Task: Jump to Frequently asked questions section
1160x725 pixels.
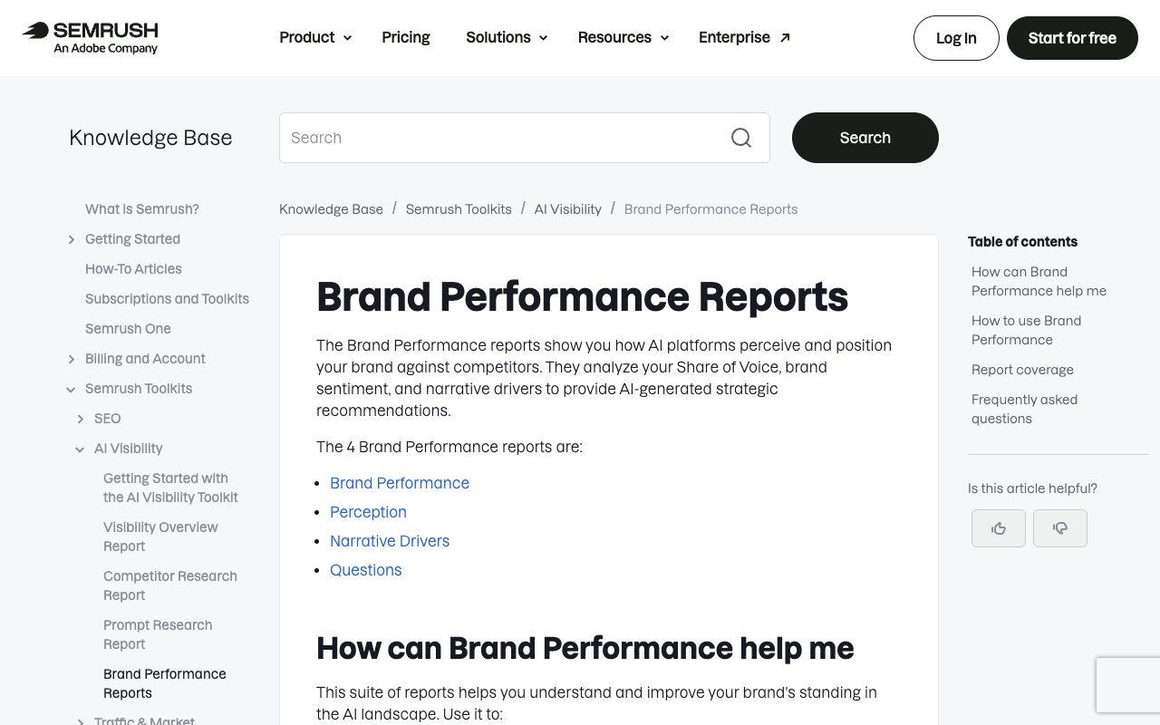Action: (1024, 409)
